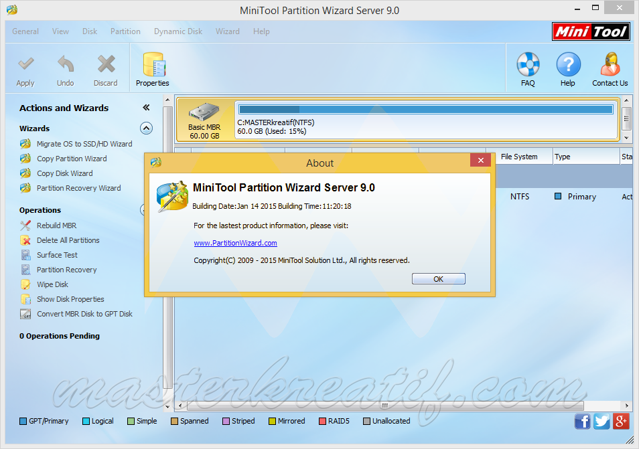The image size is (639, 449).
Task: Select Migrate OS to SSD/HD Wizard text
Action: tap(84, 144)
